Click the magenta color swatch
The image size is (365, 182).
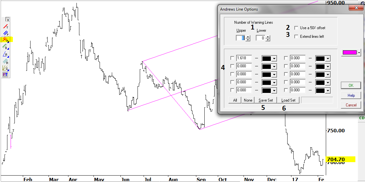point(349,53)
